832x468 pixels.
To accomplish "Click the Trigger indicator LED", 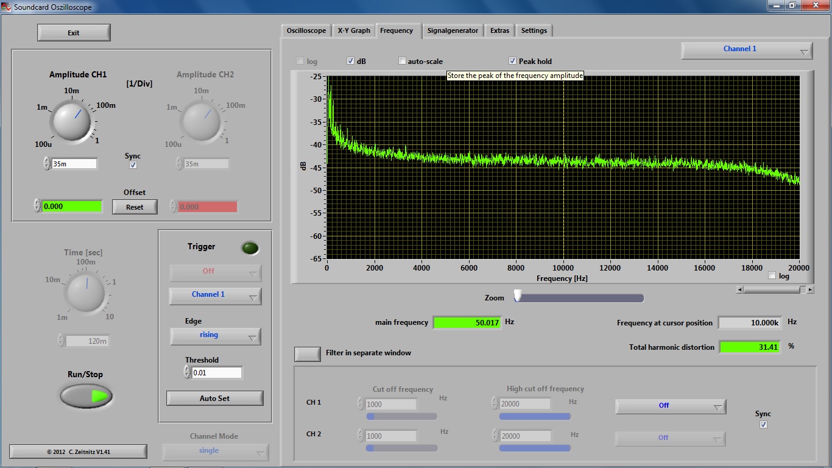I will 250,248.
